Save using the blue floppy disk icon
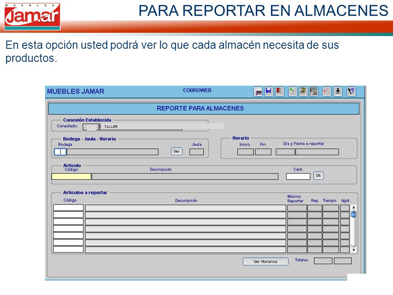Viewport: 393px width, 295px height. pos(269,91)
